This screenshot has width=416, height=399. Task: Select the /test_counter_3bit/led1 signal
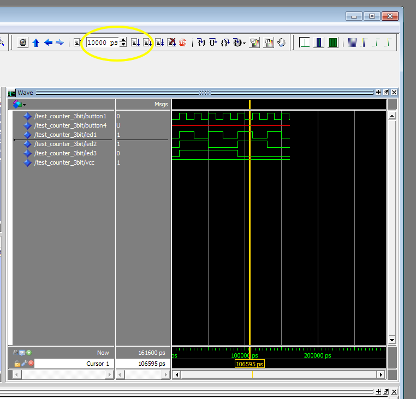66,135
